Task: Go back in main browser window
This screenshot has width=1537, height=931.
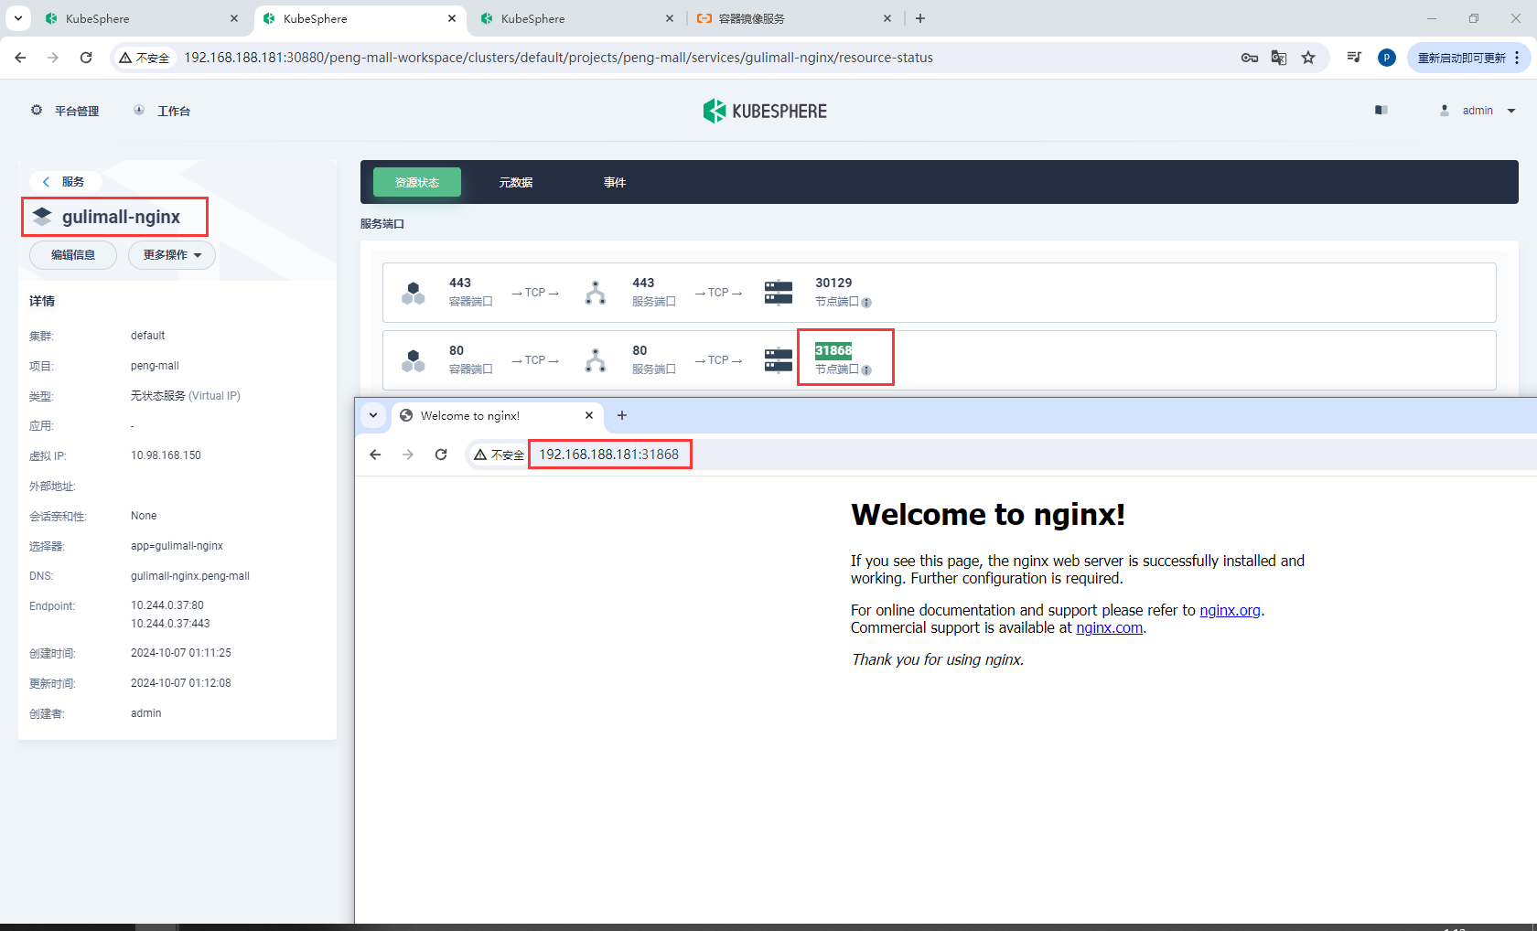Action: (20, 58)
